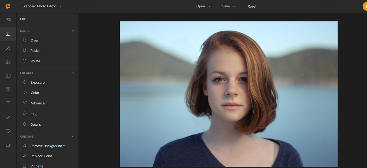Open the Image Manager sidebar icon

(8, 20)
